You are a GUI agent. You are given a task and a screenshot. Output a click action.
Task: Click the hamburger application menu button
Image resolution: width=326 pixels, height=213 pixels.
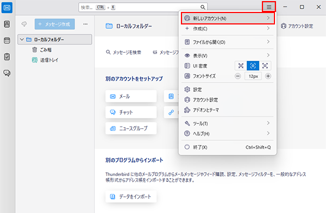point(269,7)
